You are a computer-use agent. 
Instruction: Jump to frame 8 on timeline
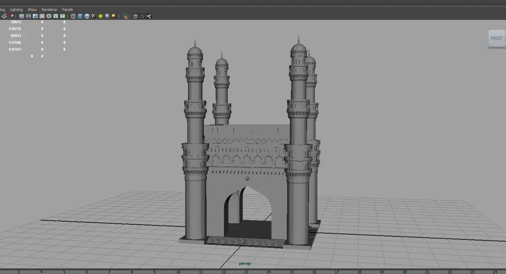tap(132, 272)
